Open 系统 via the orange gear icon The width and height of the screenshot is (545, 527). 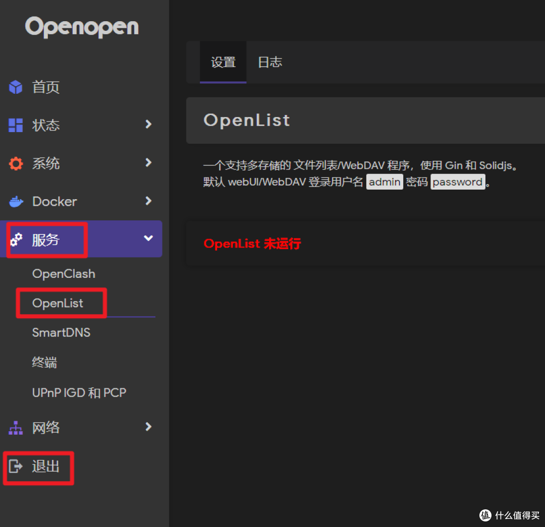(x=16, y=162)
